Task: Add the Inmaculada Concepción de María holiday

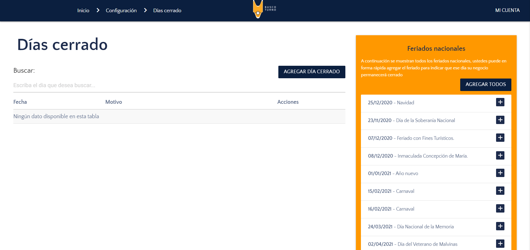Action: click(x=500, y=155)
